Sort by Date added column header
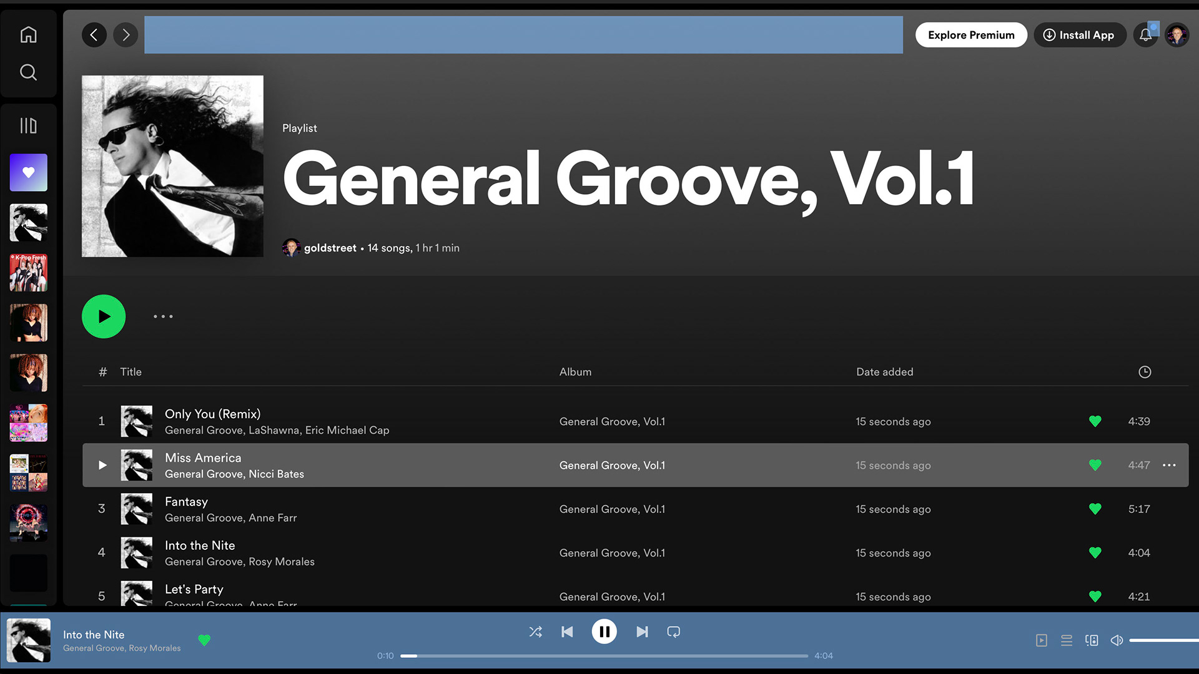The height and width of the screenshot is (674, 1199). tap(884, 372)
